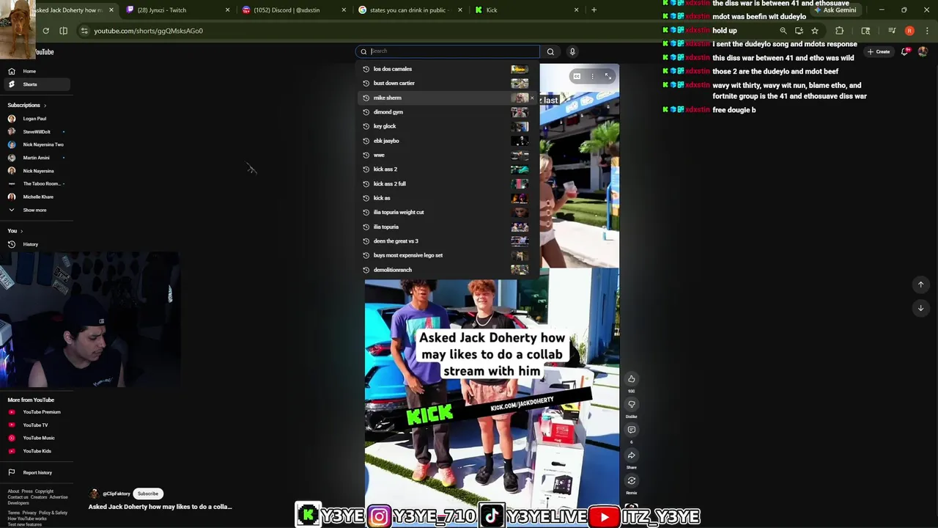Image resolution: width=938 pixels, height=528 pixels.
Task: Open a new browser tab
Action: tap(594, 10)
